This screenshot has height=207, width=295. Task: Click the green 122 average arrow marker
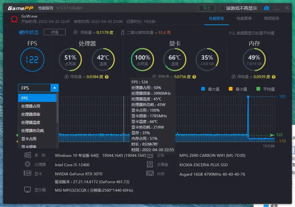click(272, 135)
